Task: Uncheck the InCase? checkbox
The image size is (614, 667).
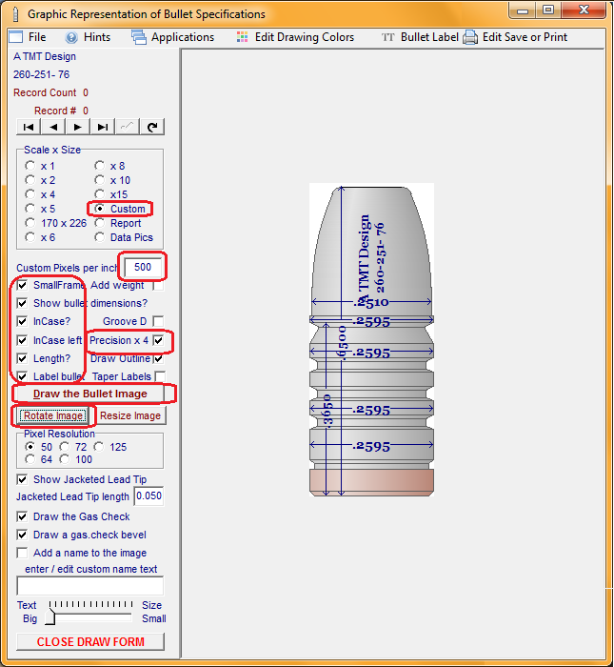Action: (x=22, y=321)
